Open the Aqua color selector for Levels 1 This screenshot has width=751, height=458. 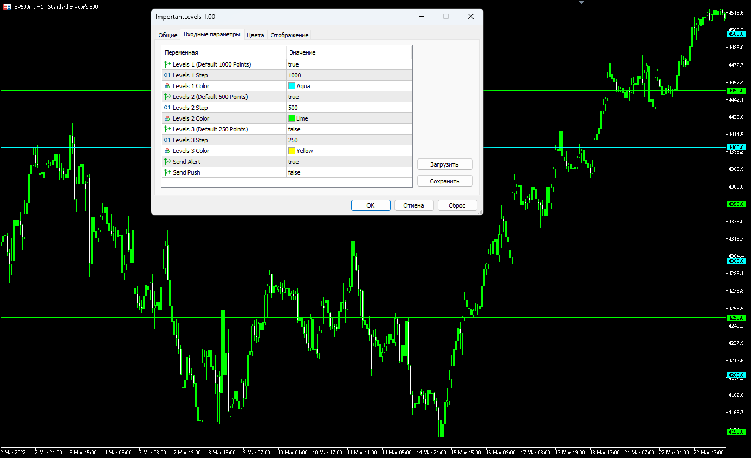[291, 85]
